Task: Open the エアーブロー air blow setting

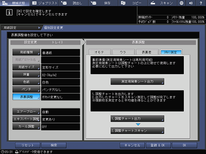Action: 26,112
